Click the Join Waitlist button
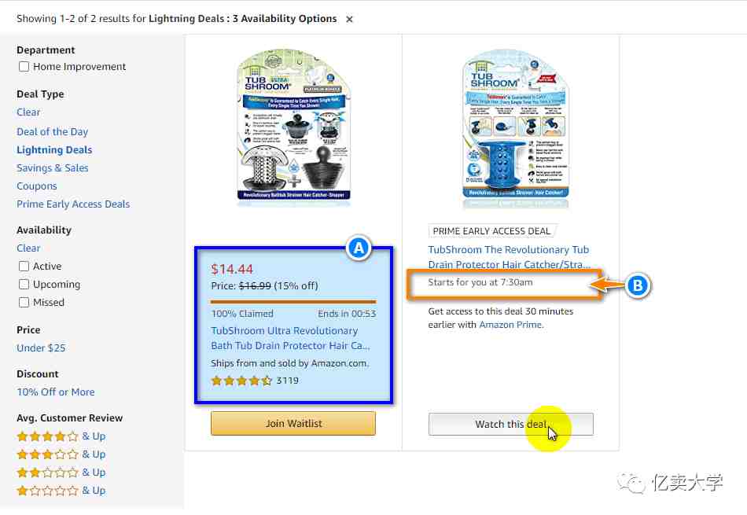The width and height of the screenshot is (747, 515). [x=293, y=424]
